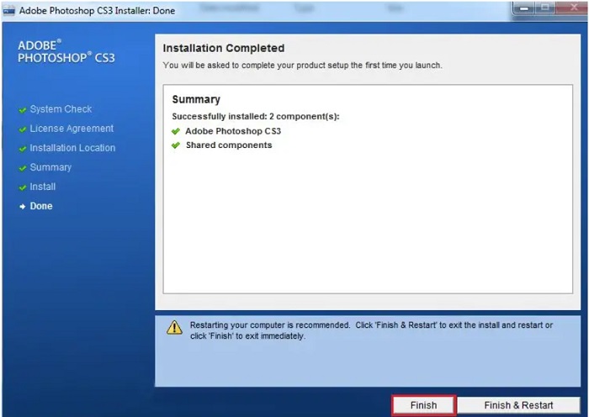Click the Summary heading in white panel
The image size is (589, 417).
196,99
